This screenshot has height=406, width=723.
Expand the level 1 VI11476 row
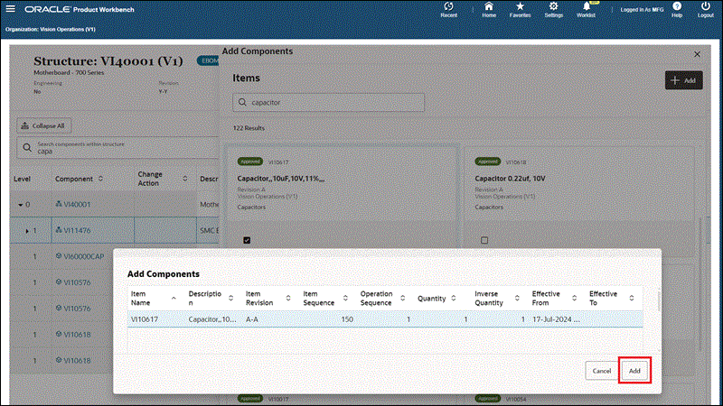pos(27,231)
